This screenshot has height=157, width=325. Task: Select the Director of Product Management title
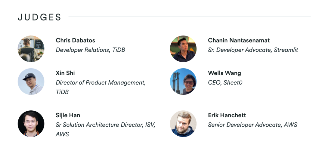(x=101, y=83)
